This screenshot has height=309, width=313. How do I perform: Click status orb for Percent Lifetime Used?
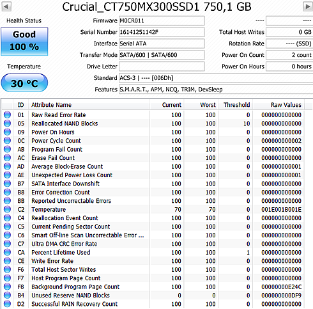pos(7,252)
